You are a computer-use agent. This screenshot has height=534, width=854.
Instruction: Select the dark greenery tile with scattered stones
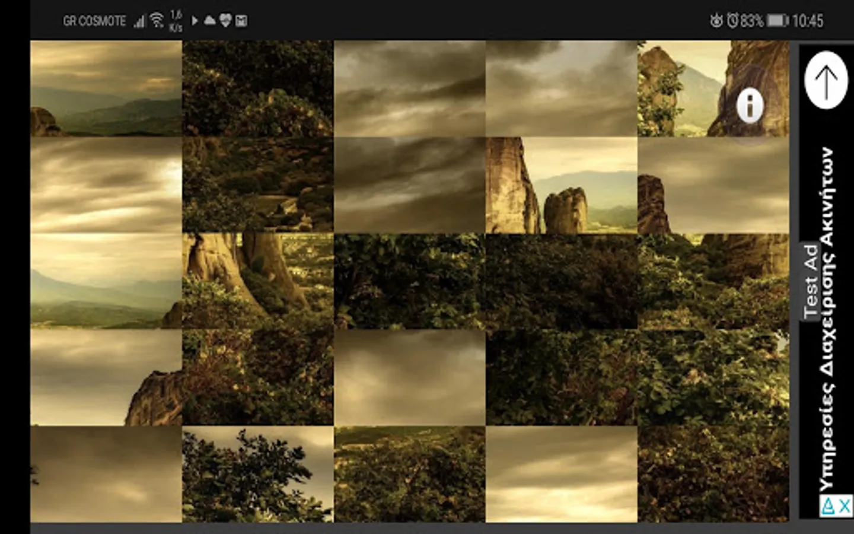(x=258, y=185)
